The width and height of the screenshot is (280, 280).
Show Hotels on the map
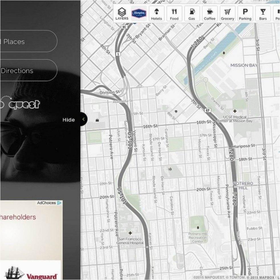pyautogui.click(x=156, y=14)
